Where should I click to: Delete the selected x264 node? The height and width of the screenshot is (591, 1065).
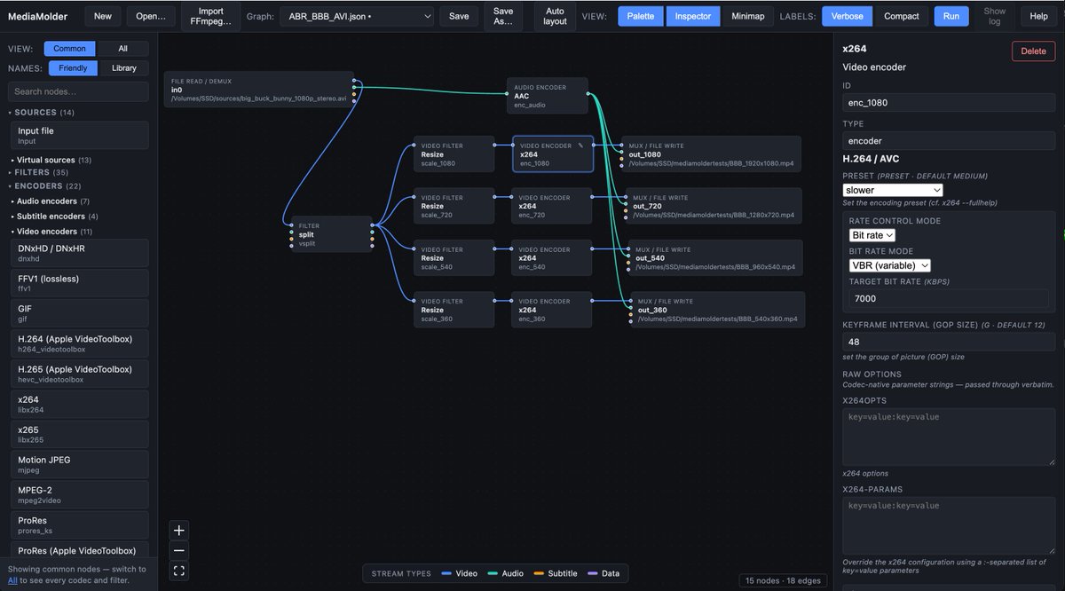point(1033,51)
